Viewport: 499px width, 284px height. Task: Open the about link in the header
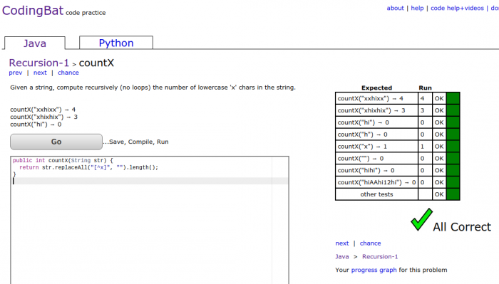click(395, 9)
